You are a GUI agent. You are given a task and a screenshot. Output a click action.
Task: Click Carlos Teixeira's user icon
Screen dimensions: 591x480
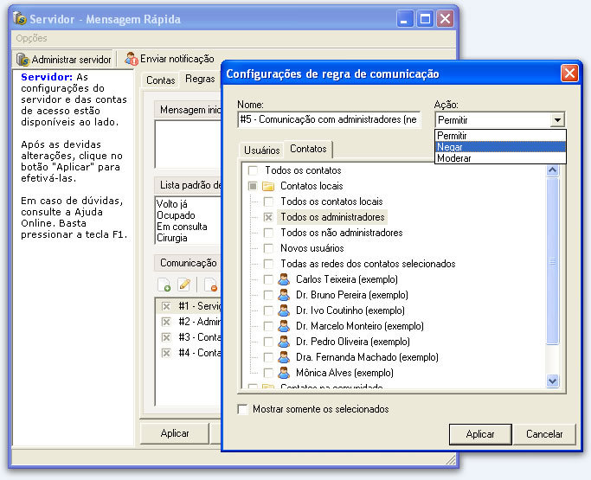[284, 279]
